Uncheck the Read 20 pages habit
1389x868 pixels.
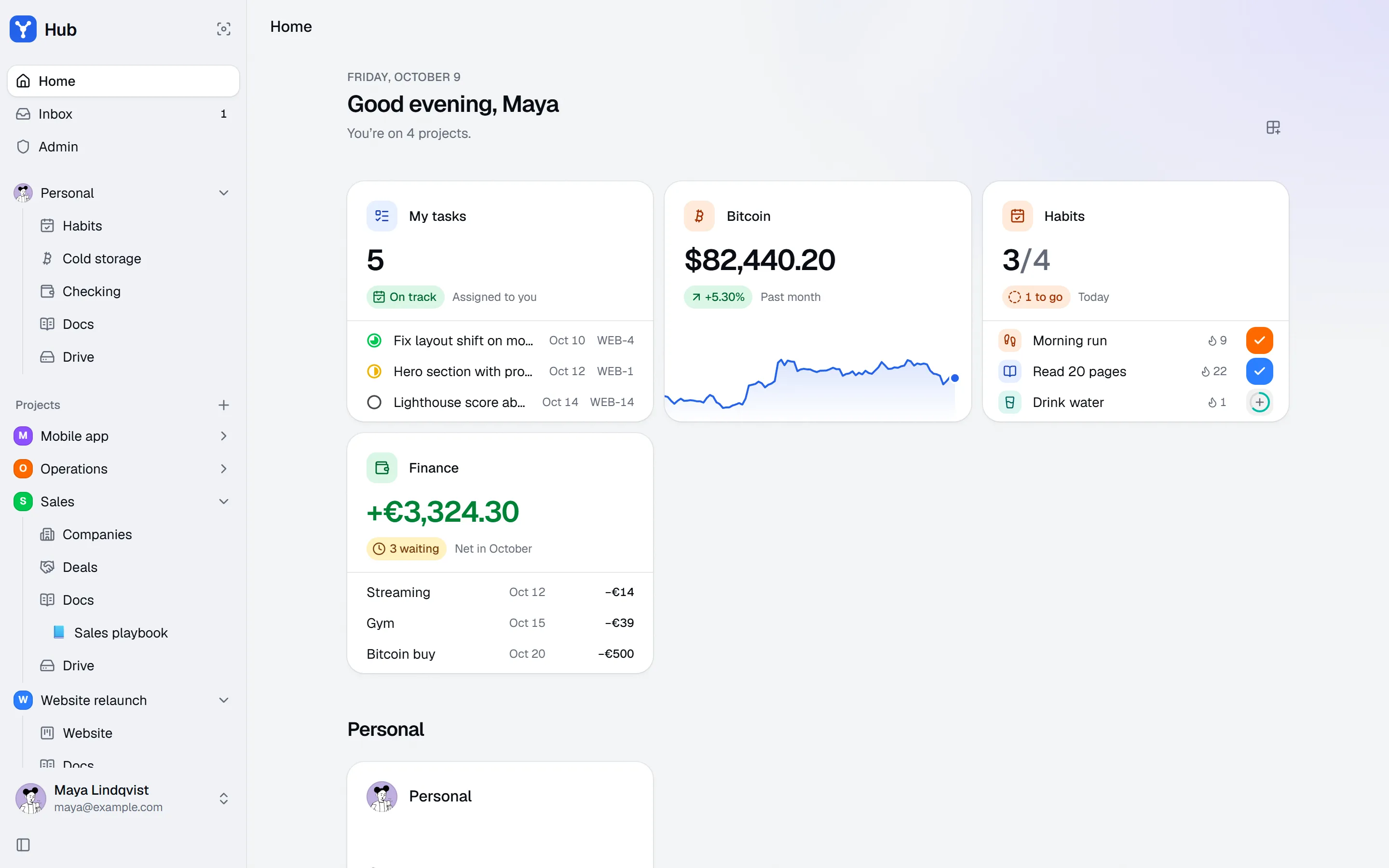1259,371
